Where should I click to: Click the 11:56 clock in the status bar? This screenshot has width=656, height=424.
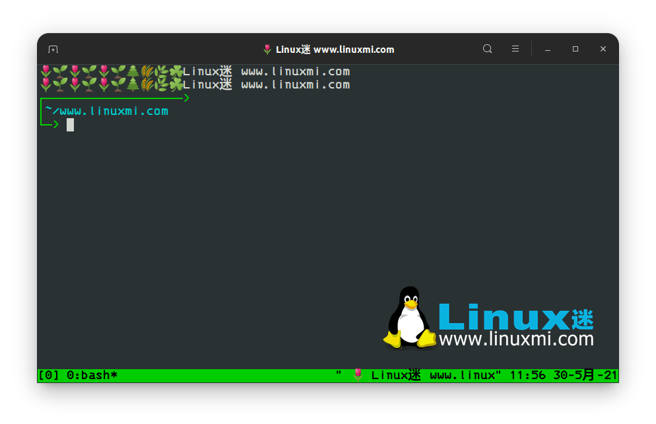click(528, 374)
